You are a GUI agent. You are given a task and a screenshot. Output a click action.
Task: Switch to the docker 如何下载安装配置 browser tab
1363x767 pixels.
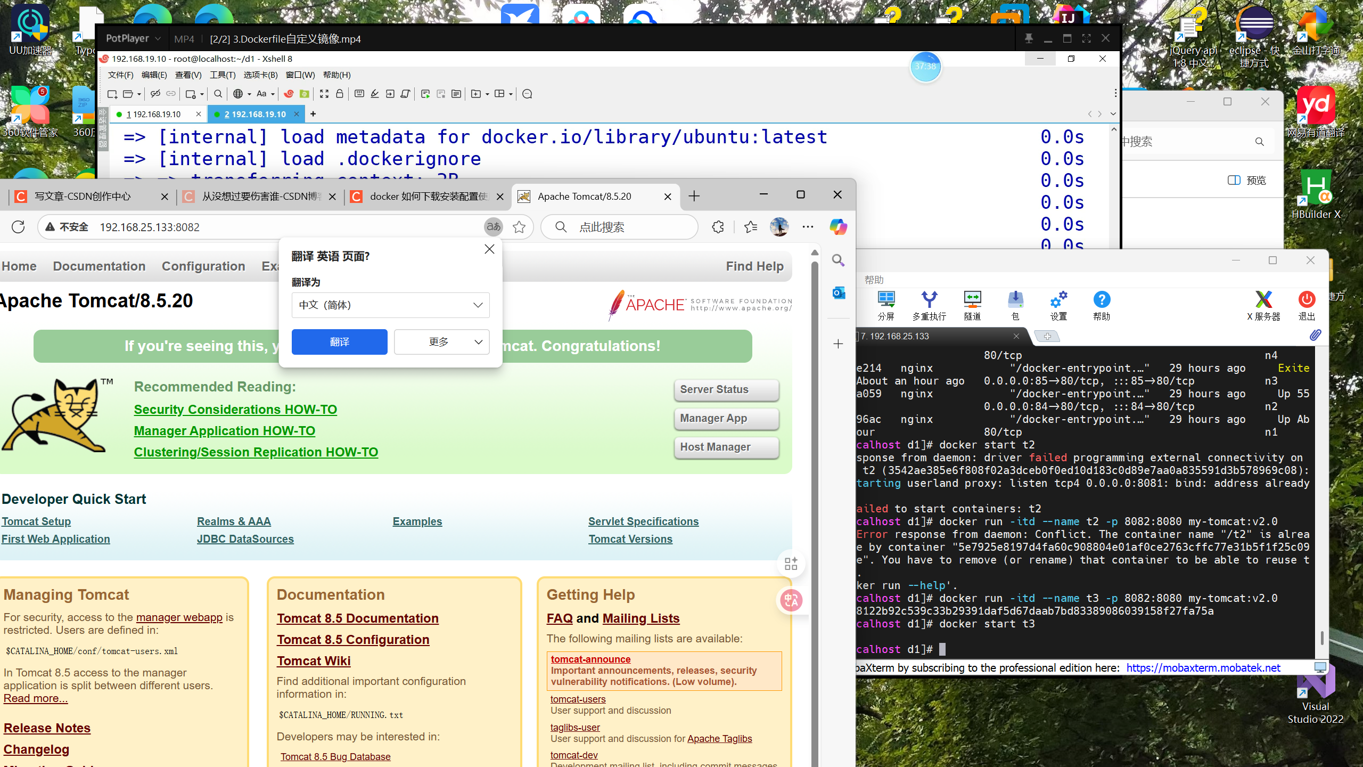pyautogui.click(x=429, y=197)
